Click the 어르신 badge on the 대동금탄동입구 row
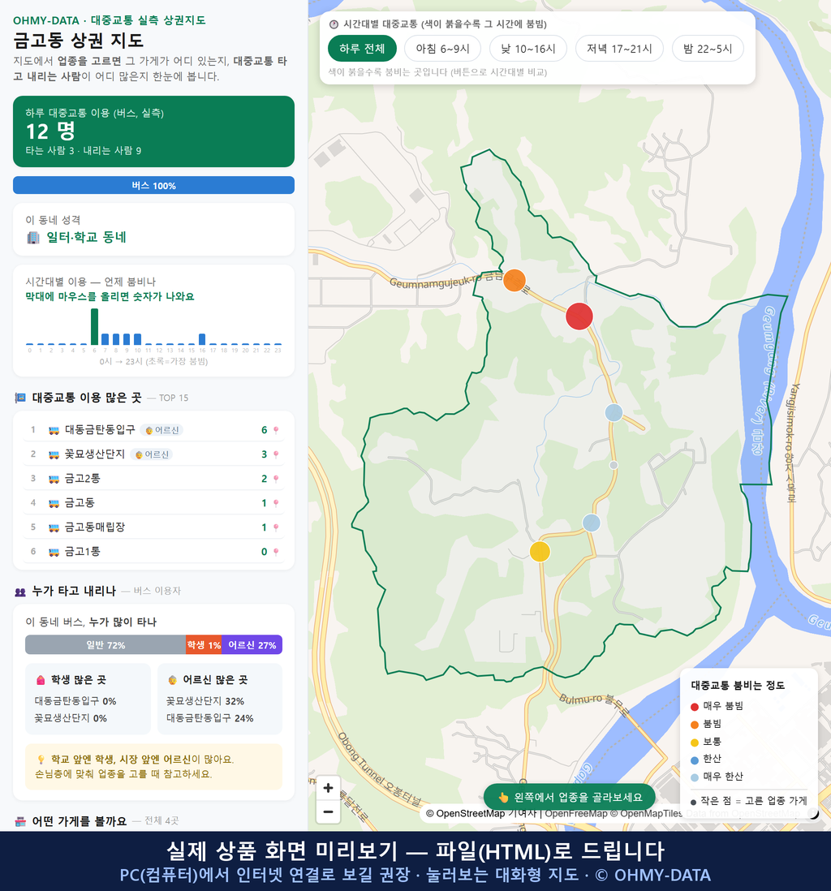Image resolution: width=831 pixels, height=891 pixels. tap(162, 430)
